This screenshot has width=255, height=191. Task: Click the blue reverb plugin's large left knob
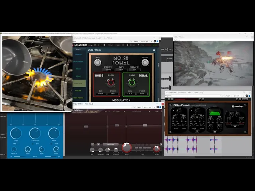coord(16,133)
